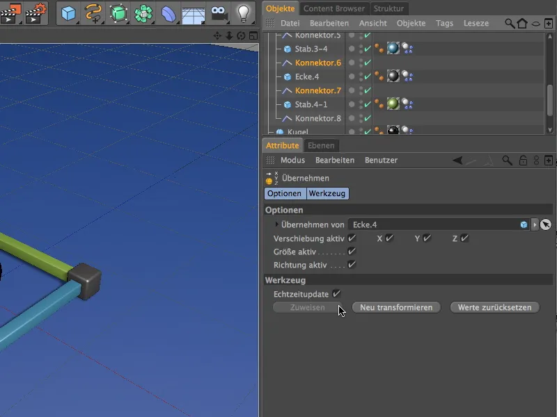Click the floor grid environment icon

tap(193, 13)
